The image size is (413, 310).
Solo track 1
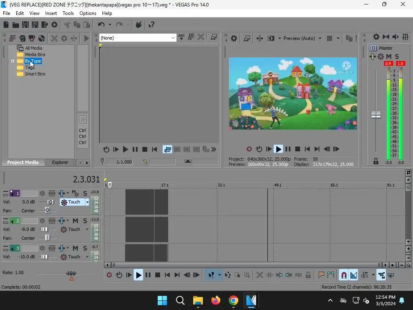click(x=85, y=193)
